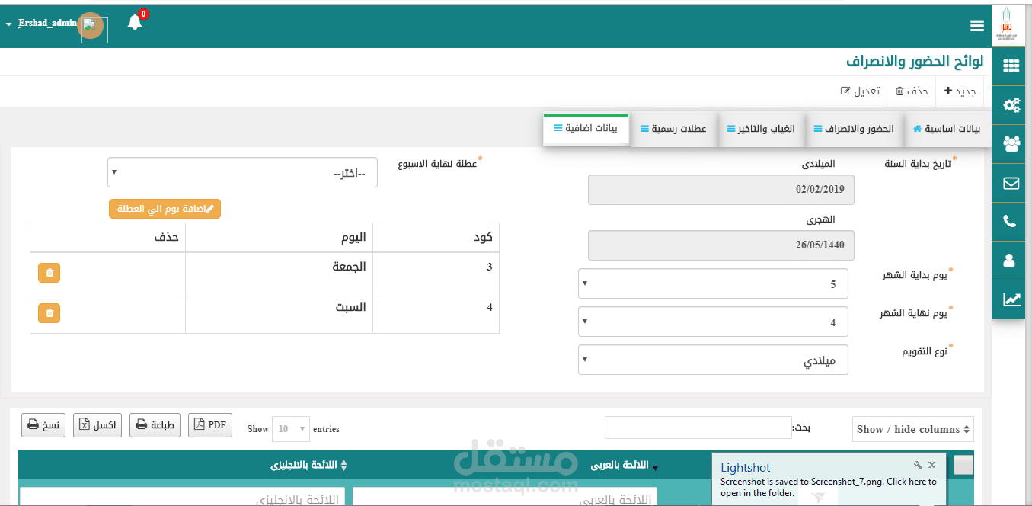Open the Show entries count dropdown
This screenshot has height=506, width=1032.
click(x=291, y=429)
